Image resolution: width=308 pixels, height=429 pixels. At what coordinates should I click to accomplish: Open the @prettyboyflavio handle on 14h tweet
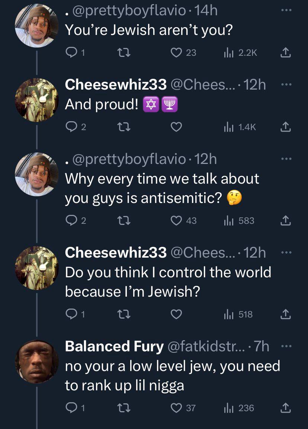tap(129, 10)
